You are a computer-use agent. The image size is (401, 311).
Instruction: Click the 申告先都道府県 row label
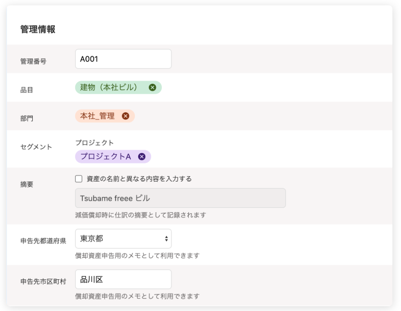click(x=43, y=241)
